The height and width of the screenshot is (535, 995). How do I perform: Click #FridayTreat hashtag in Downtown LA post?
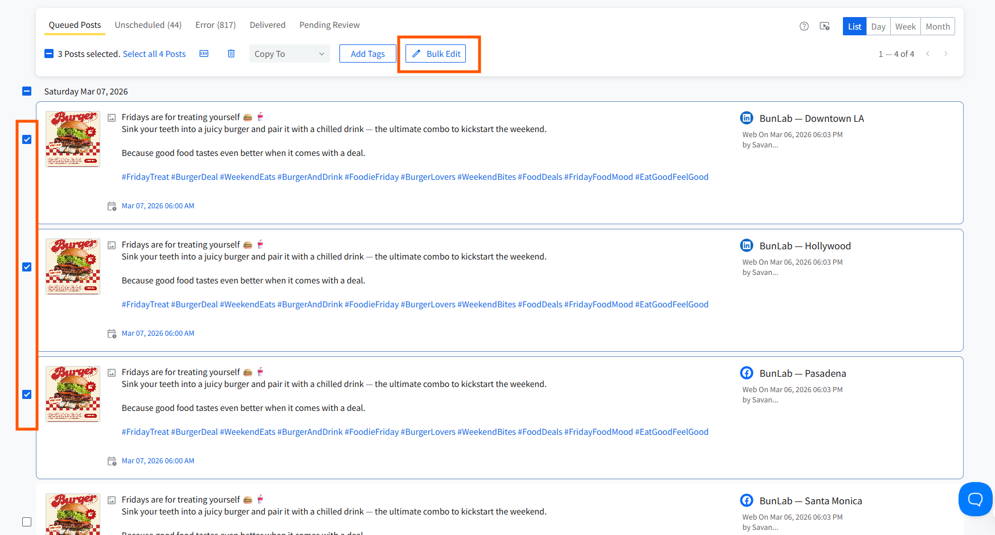coord(145,177)
